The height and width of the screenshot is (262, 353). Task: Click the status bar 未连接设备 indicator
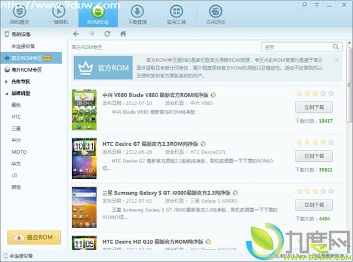click(18, 255)
